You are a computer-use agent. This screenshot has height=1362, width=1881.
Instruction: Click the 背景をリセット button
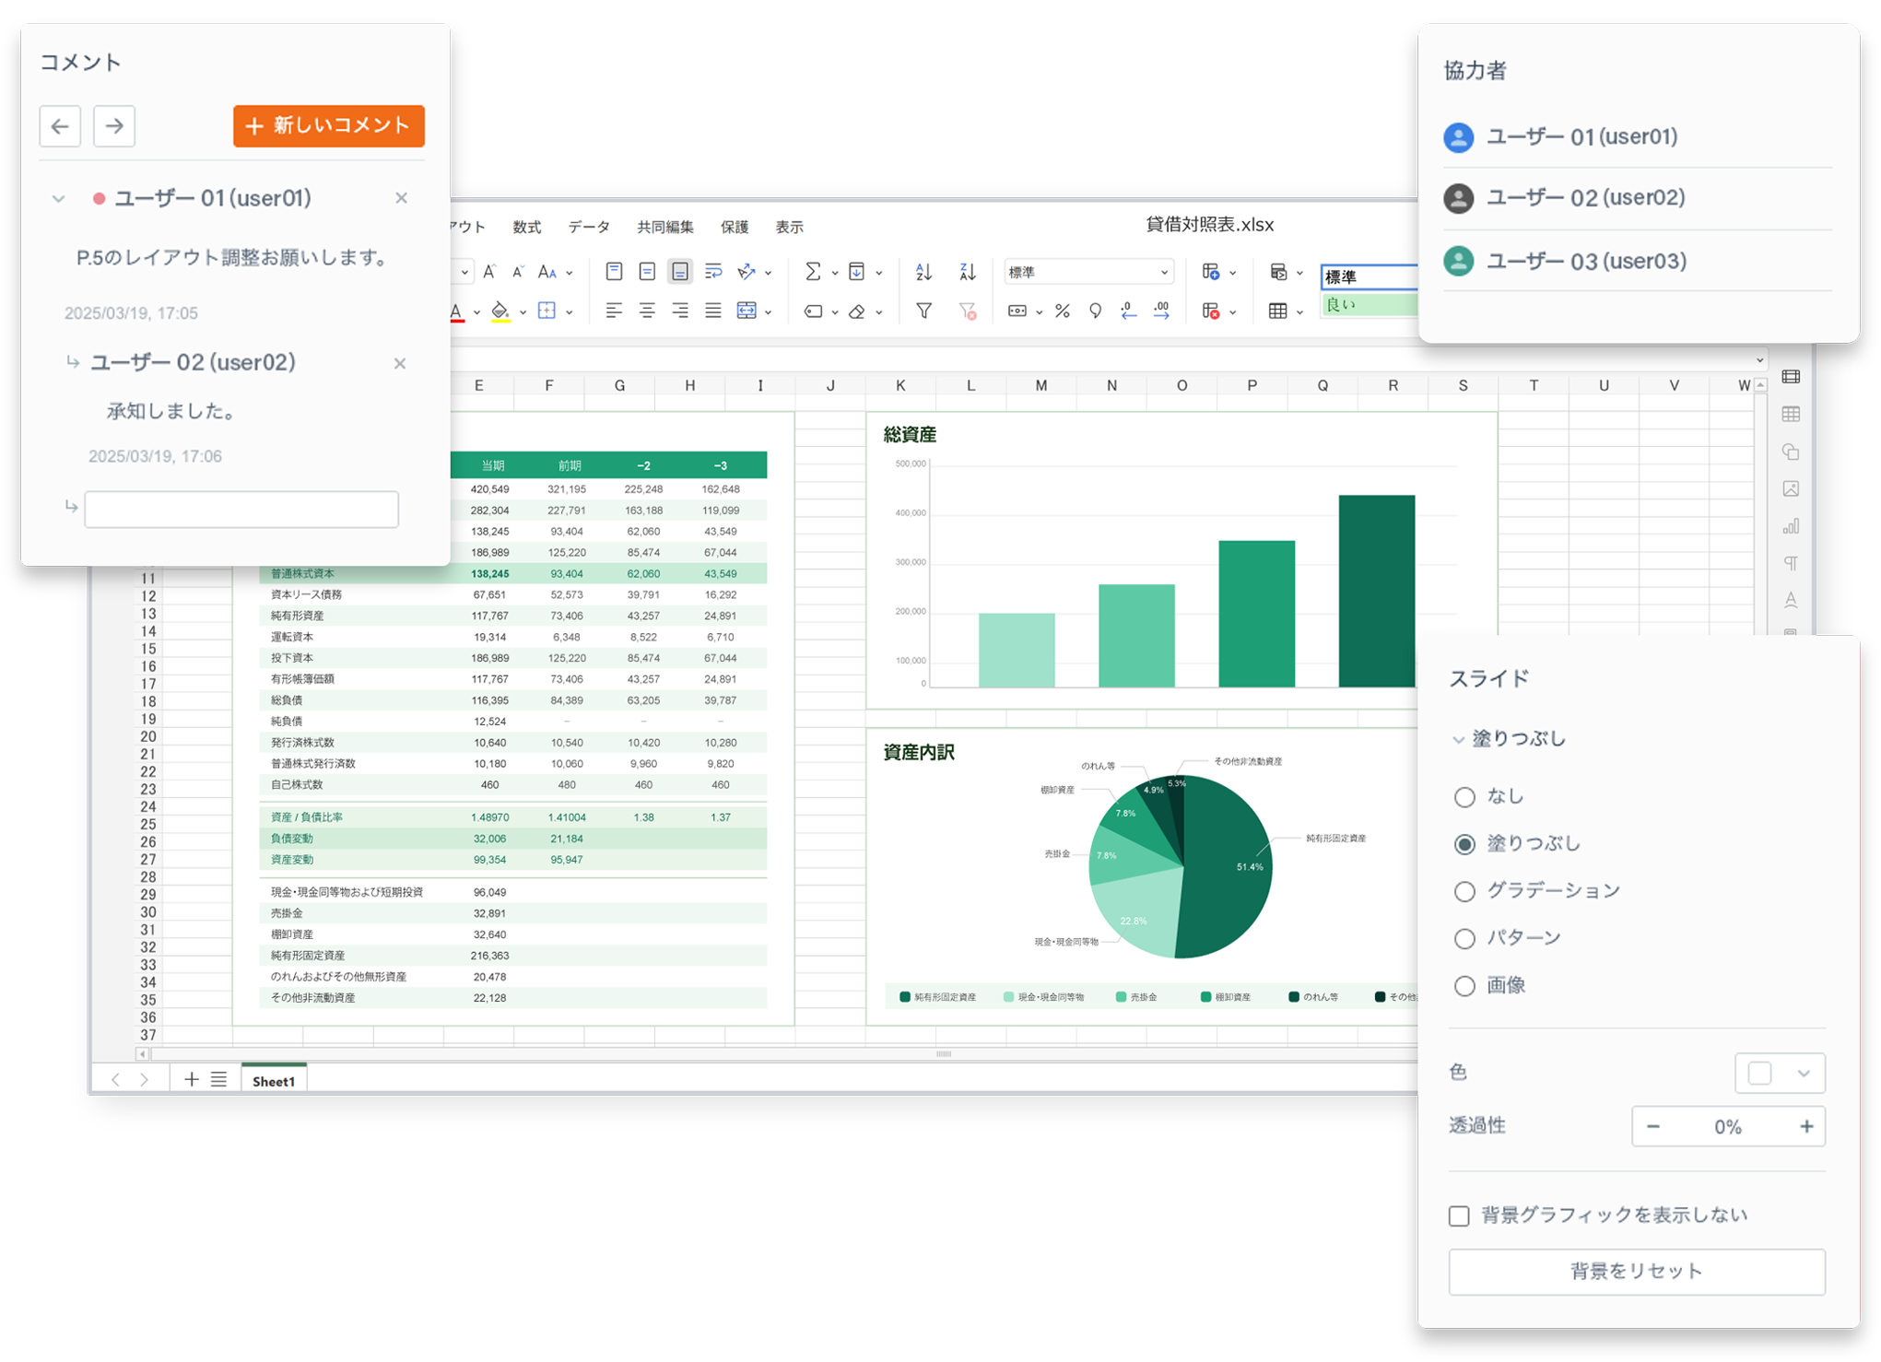tap(1637, 1272)
